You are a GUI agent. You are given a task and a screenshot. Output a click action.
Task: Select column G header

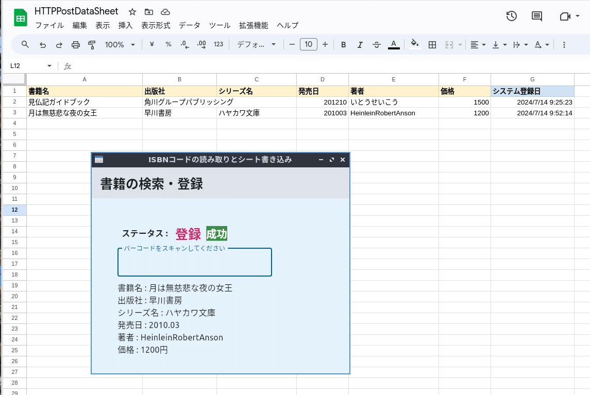click(532, 79)
